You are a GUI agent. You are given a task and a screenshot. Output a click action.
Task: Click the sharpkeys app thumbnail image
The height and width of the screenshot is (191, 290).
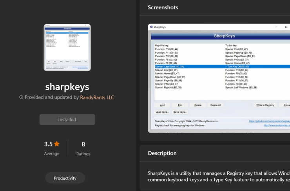[67, 47]
